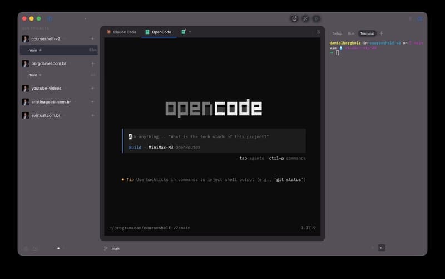Click the small icon at OpenCode tab bar right
Viewport: 445px width, 279px height.
coord(318,32)
